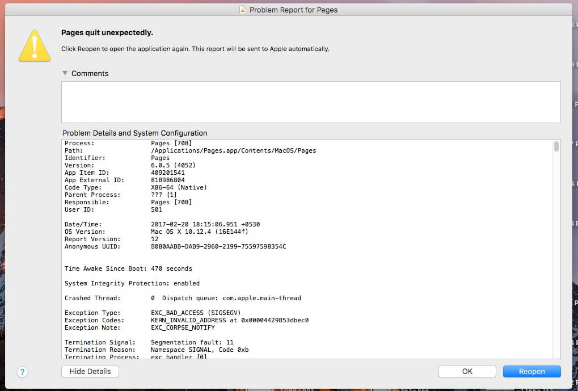This screenshot has height=391, width=578.
Task: Click exception type 'EXC_BAD_ACCESS (SIGSEGV)'
Action: 196,313
